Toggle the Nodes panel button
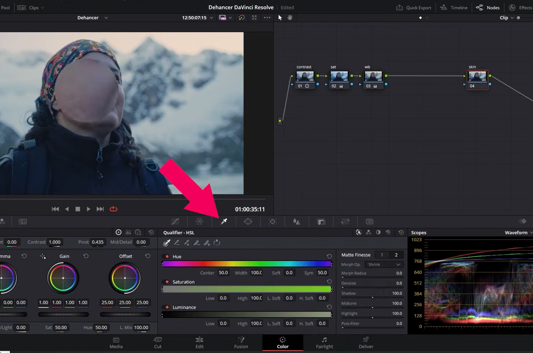 pos(488,8)
